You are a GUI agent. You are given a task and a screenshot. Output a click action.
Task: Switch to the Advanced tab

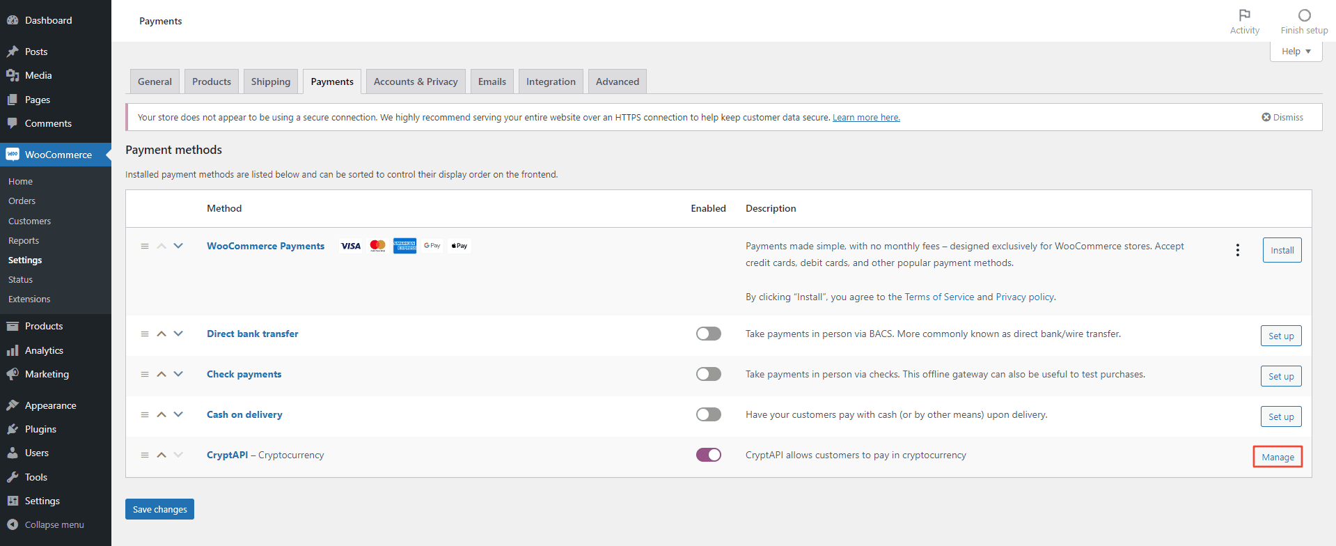click(618, 81)
